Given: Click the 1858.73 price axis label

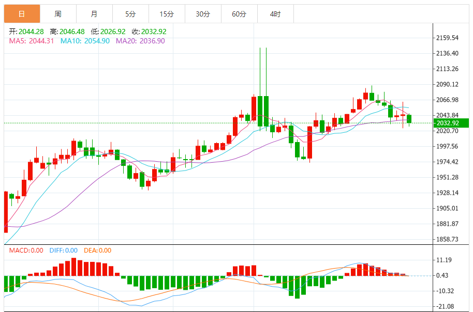Looking at the screenshot, I should (x=447, y=239).
